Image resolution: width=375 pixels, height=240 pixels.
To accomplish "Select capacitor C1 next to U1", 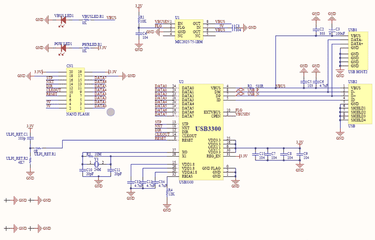I will tap(232, 28).
